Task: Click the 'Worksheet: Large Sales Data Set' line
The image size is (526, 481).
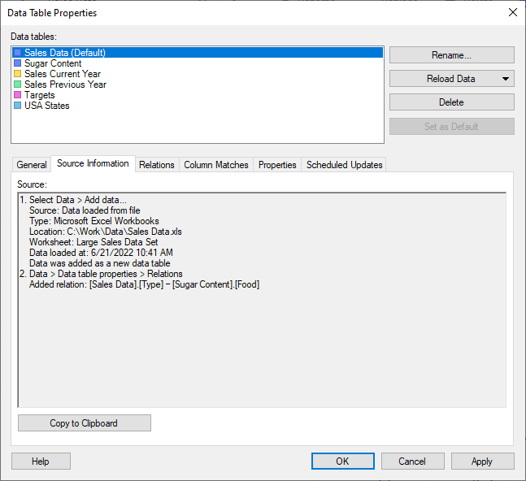Action: 93,242
